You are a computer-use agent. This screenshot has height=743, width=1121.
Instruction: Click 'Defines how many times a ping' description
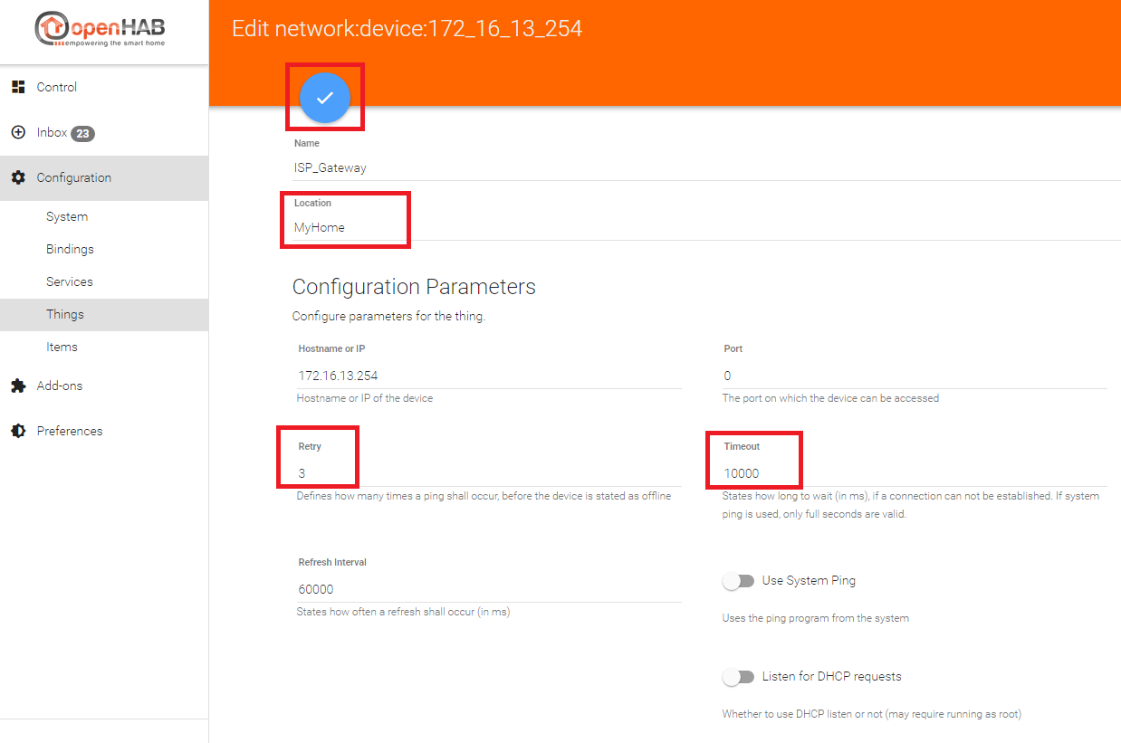484,496
